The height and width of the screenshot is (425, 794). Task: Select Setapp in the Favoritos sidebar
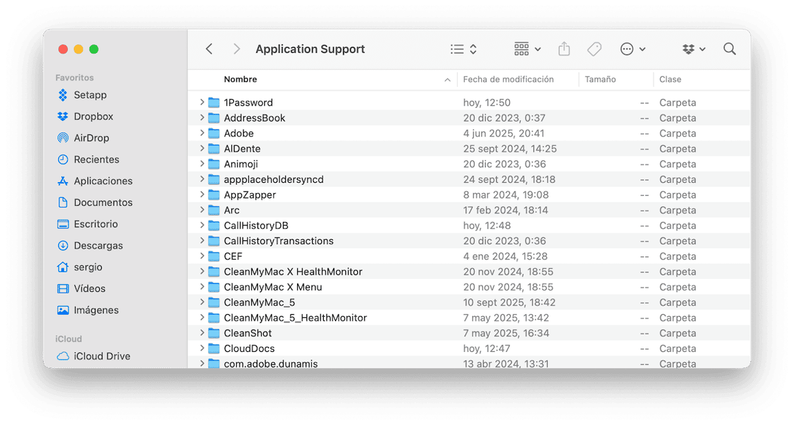point(90,95)
